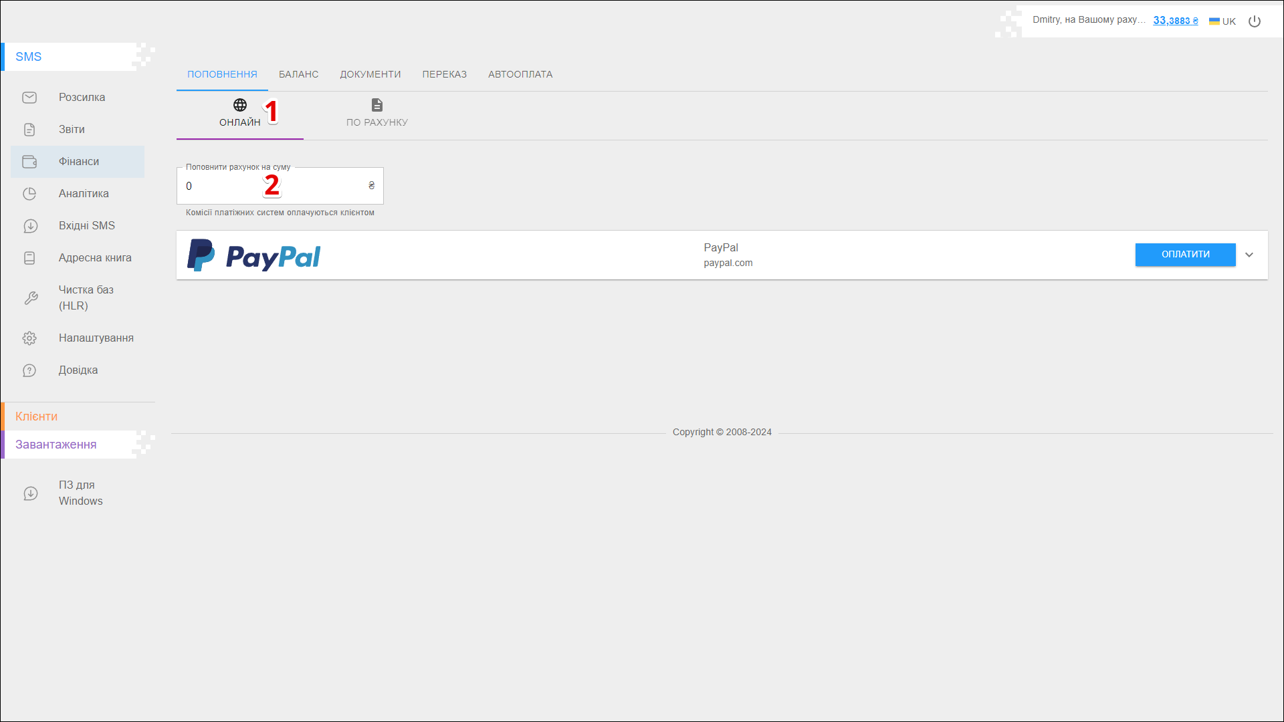Click the Довідка question mark icon
The image size is (1284, 722).
click(x=29, y=370)
